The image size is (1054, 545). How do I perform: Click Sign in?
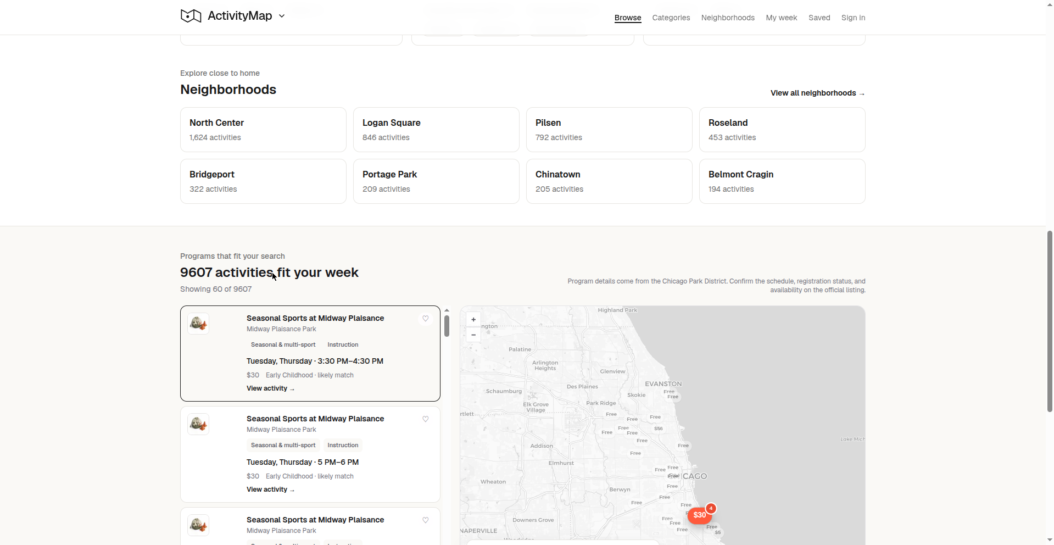click(x=853, y=18)
